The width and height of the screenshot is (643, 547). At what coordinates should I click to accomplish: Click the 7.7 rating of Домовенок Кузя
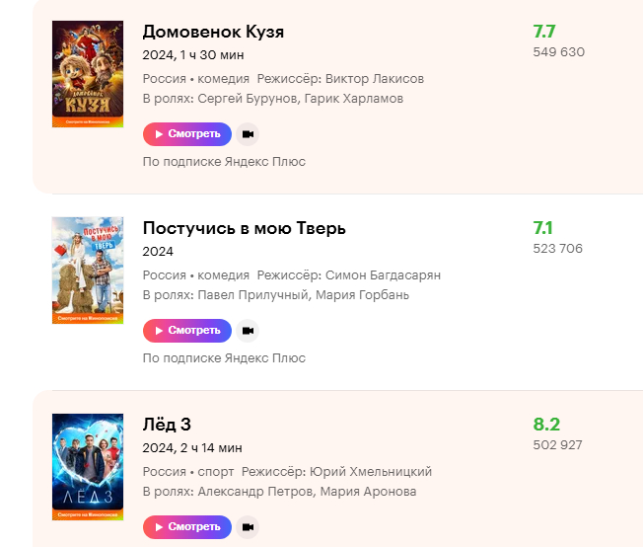pyautogui.click(x=545, y=32)
